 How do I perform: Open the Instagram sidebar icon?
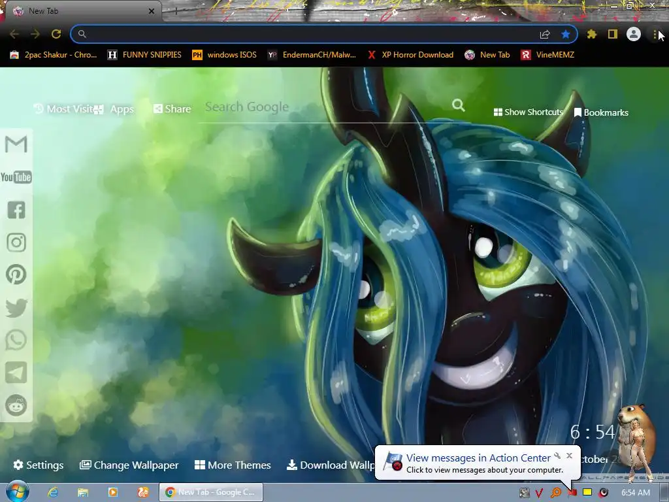(x=16, y=243)
